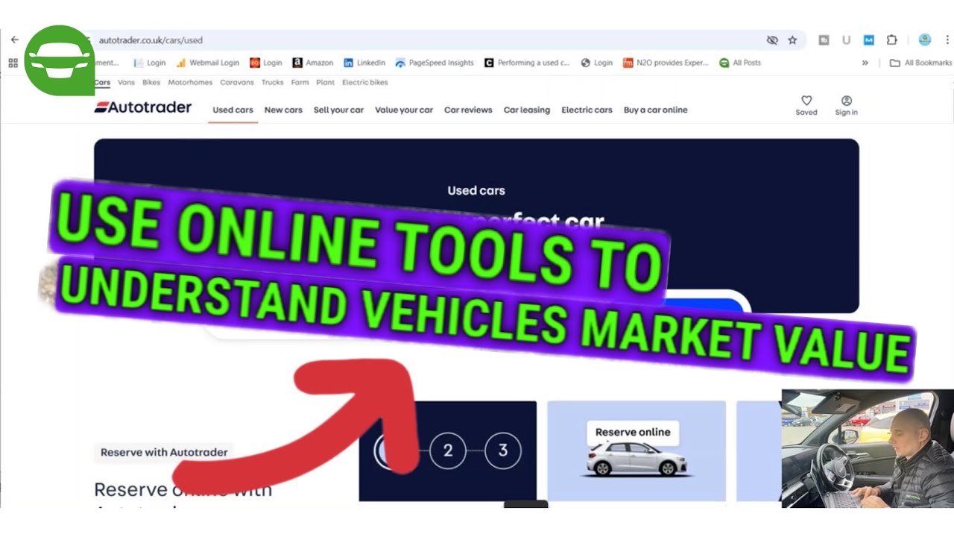
Task: Open Login bookmark with globe icon
Action: pos(597,63)
